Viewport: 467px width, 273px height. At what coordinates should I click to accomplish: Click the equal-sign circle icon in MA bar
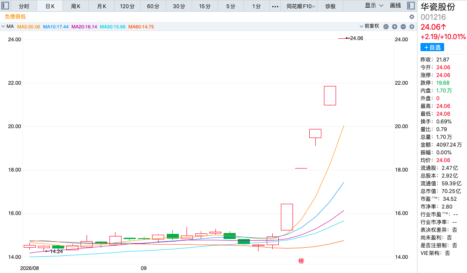click(386, 27)
